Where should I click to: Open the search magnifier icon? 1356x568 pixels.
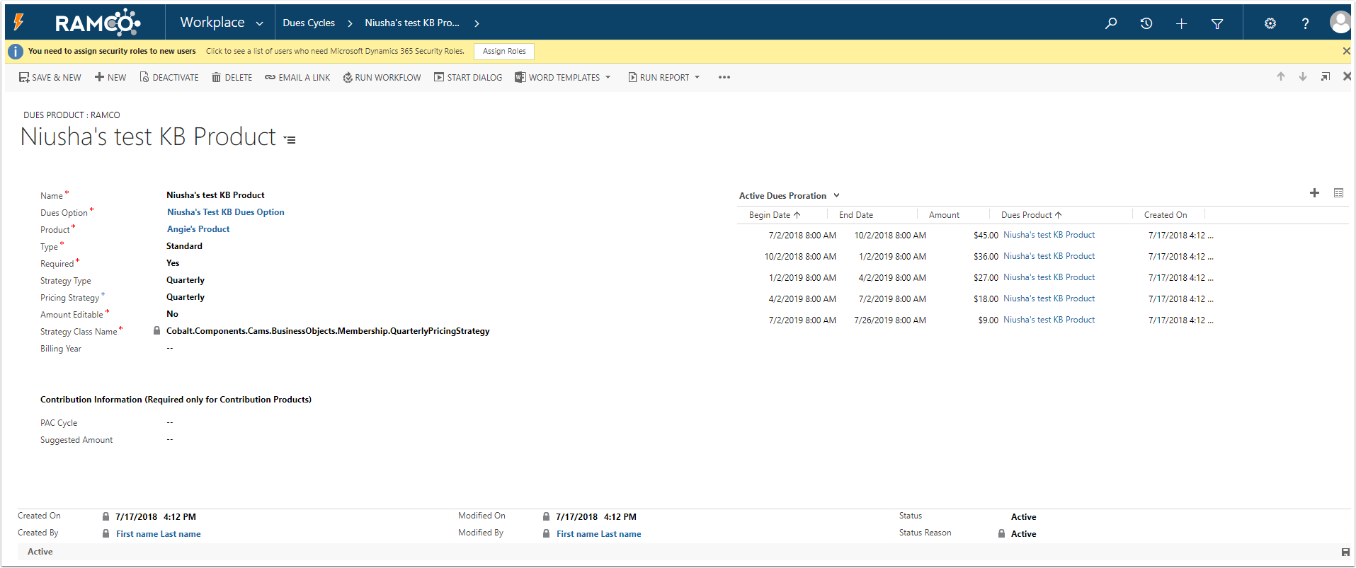(1111, 23)
